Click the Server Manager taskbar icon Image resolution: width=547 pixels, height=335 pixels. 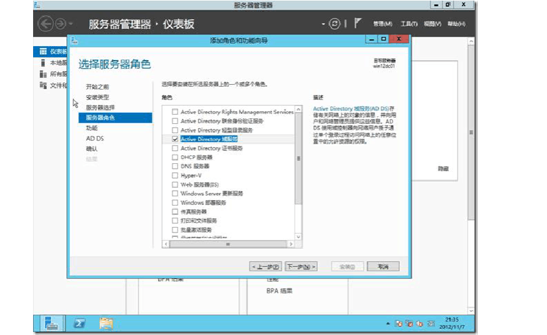(x=52, y=323)
